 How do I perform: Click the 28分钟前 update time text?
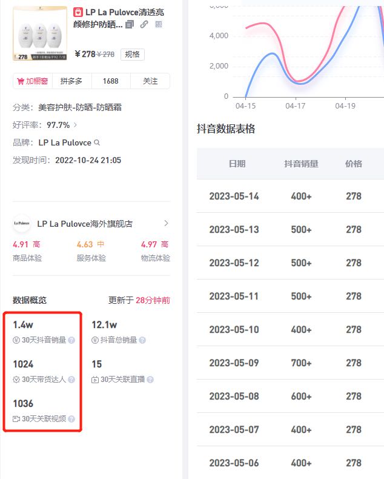click(x=153, y=300)
